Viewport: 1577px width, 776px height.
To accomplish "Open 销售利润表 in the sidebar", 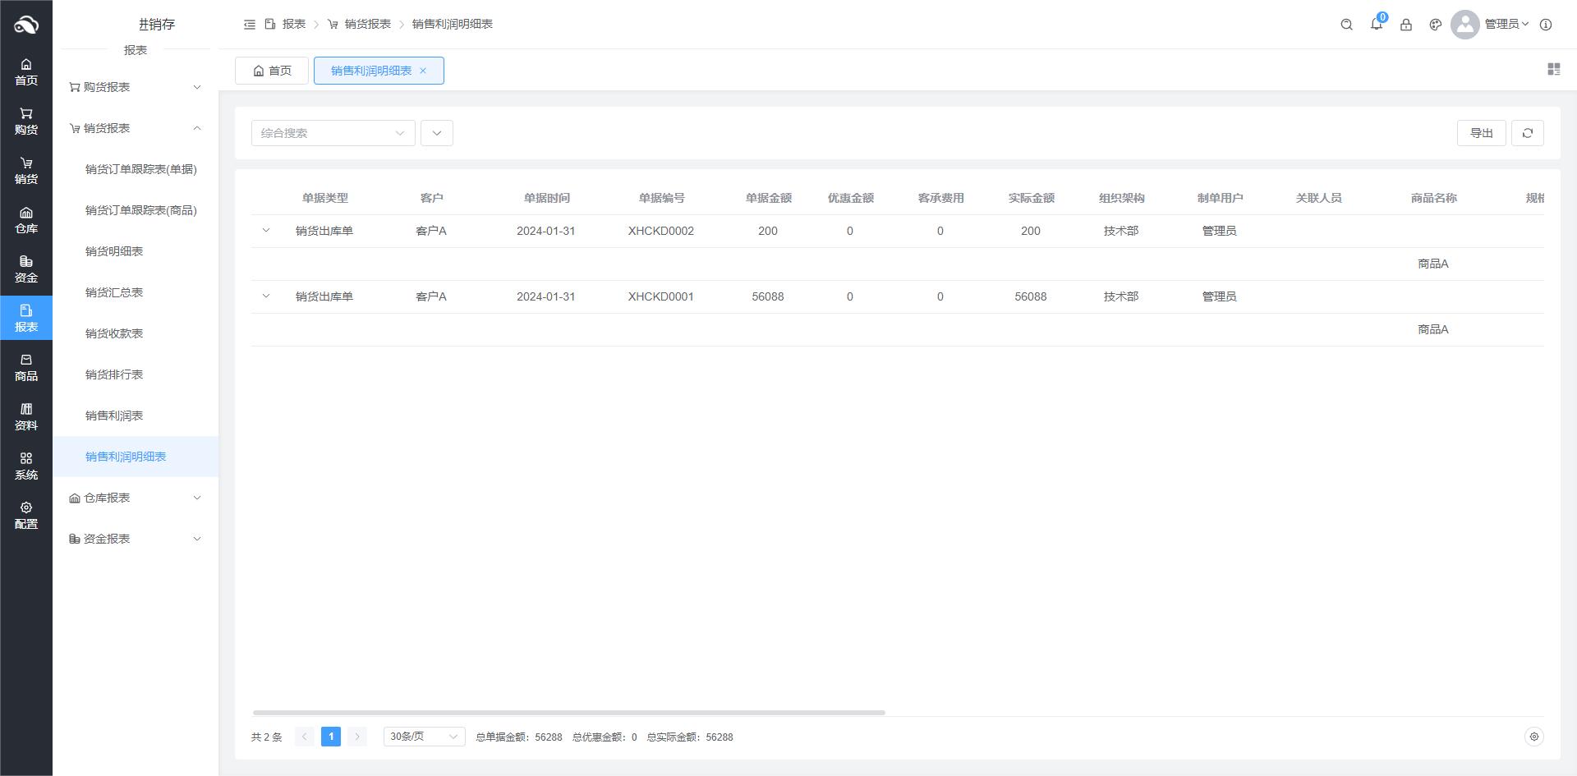I will pos(114,416).
